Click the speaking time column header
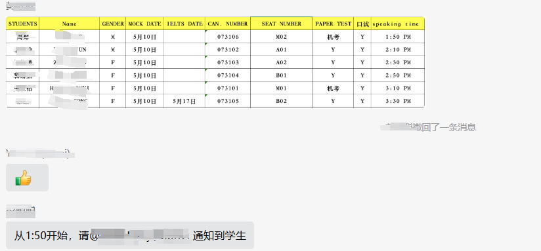541x251 pixels. tap(398, 24)
